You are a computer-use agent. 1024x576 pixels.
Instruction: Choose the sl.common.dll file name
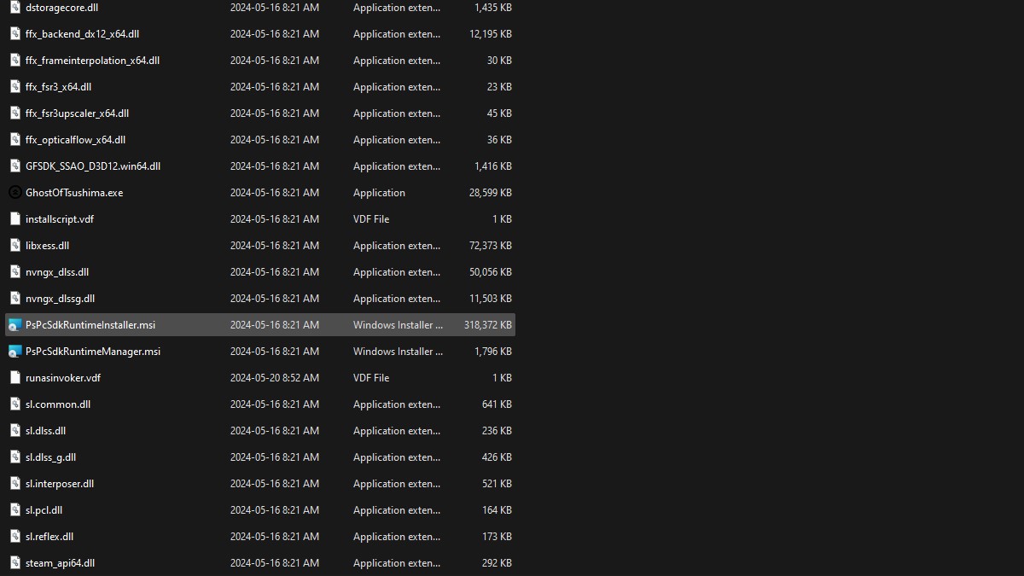coord(58,404)
